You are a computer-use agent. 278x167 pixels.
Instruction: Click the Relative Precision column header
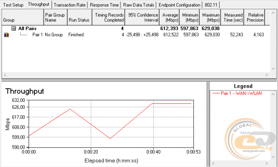tap(255, 17)
